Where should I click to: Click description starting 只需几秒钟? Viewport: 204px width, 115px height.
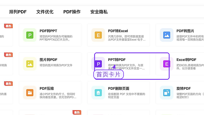coord(127,38)
